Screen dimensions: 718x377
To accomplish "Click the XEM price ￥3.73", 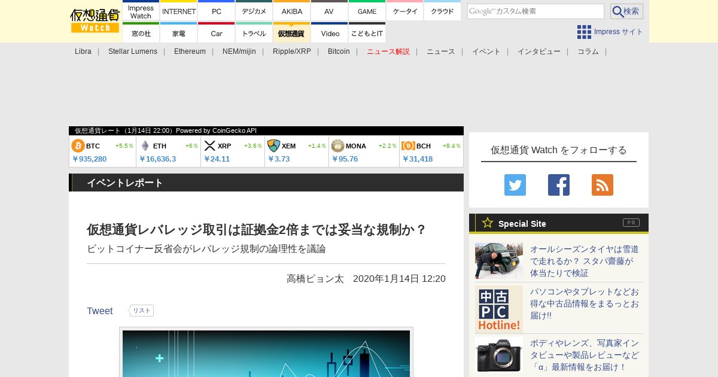I will tap(279, 159).
